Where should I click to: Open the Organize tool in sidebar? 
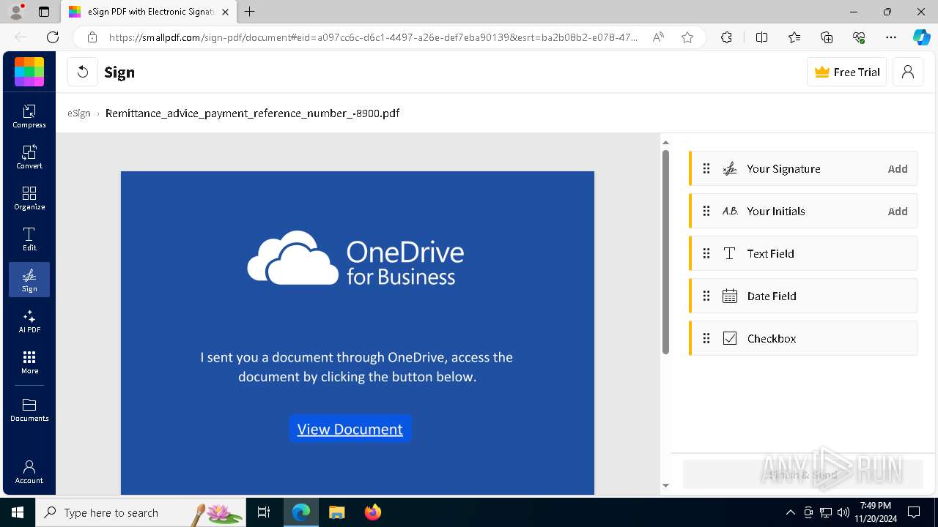(x=29, y=198)
